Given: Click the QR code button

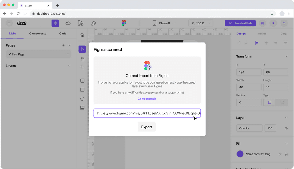Looking at the screenshot, I should coord(262,23).
